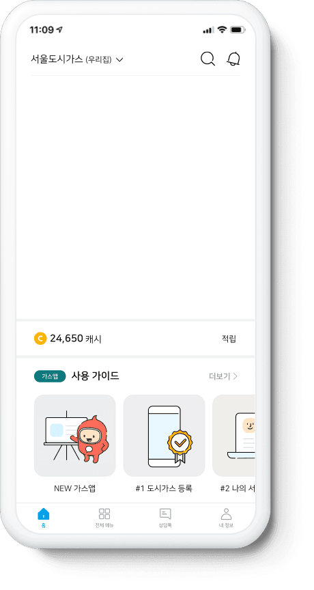Tap the green 가스앱 badge

click(50, 376)
